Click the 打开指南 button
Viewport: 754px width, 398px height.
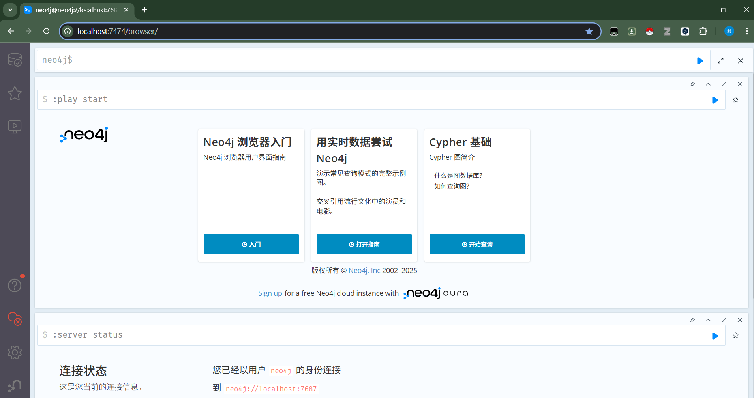[364, 244]
